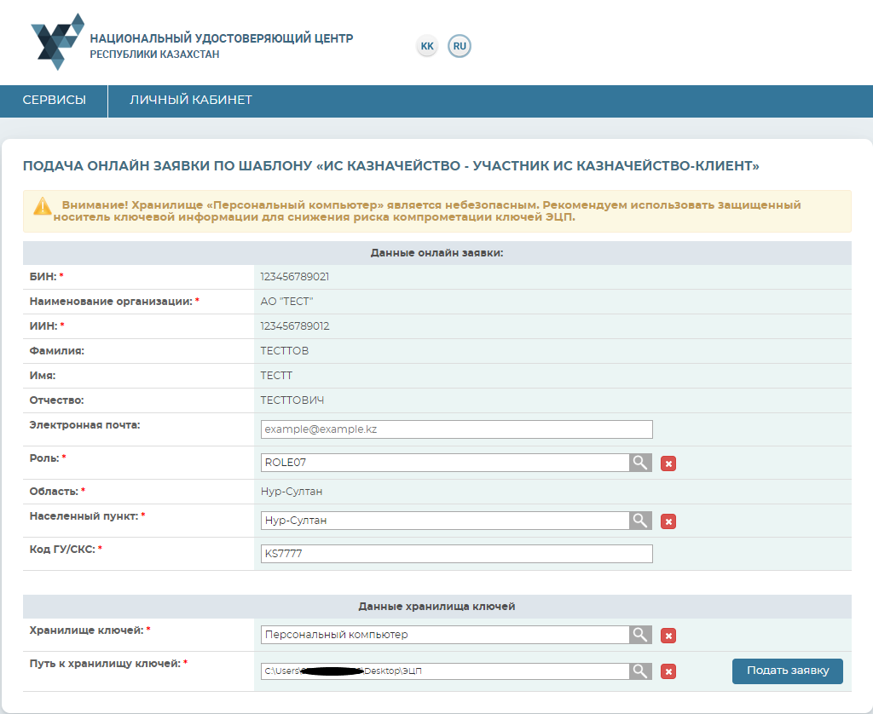
Task: Click the NUC logo in header
Action: [x=57, y=42]
